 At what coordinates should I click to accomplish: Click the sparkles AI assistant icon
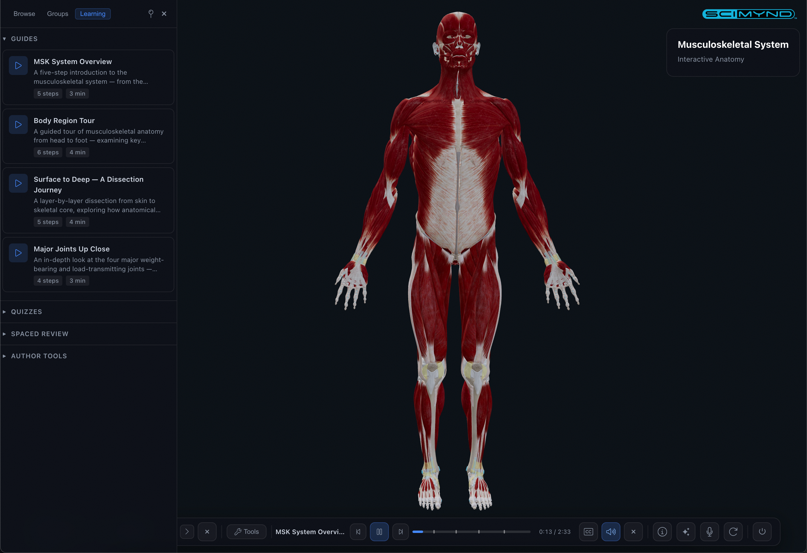686,531
